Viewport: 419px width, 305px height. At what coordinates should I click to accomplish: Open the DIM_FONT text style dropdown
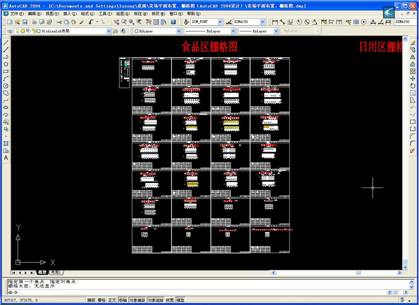[x=221, y=22]
